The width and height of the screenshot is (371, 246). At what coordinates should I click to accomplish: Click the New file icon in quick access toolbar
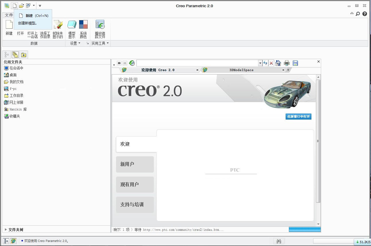[x=14, y=5]
